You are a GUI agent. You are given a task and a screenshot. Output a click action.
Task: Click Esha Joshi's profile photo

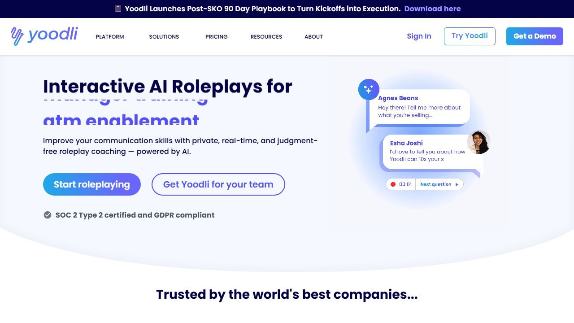point(478,142)
